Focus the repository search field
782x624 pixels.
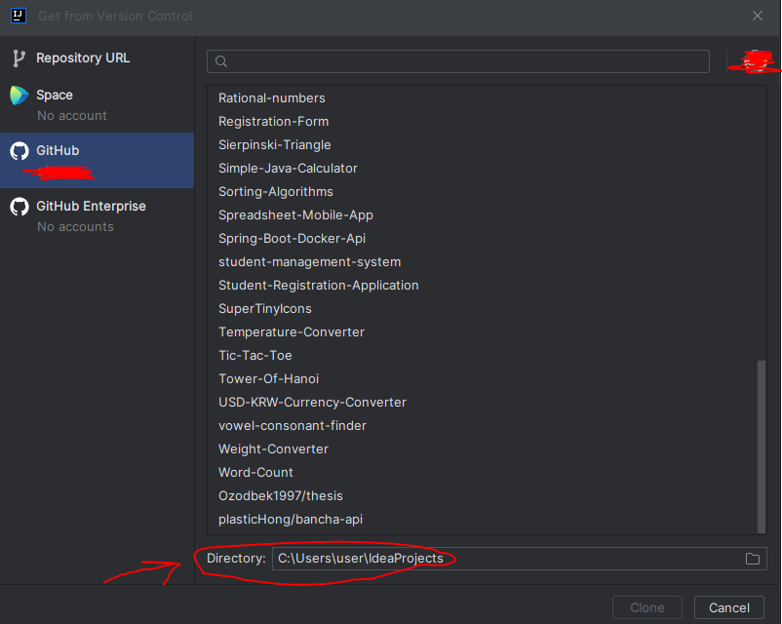tap(458, 61)
